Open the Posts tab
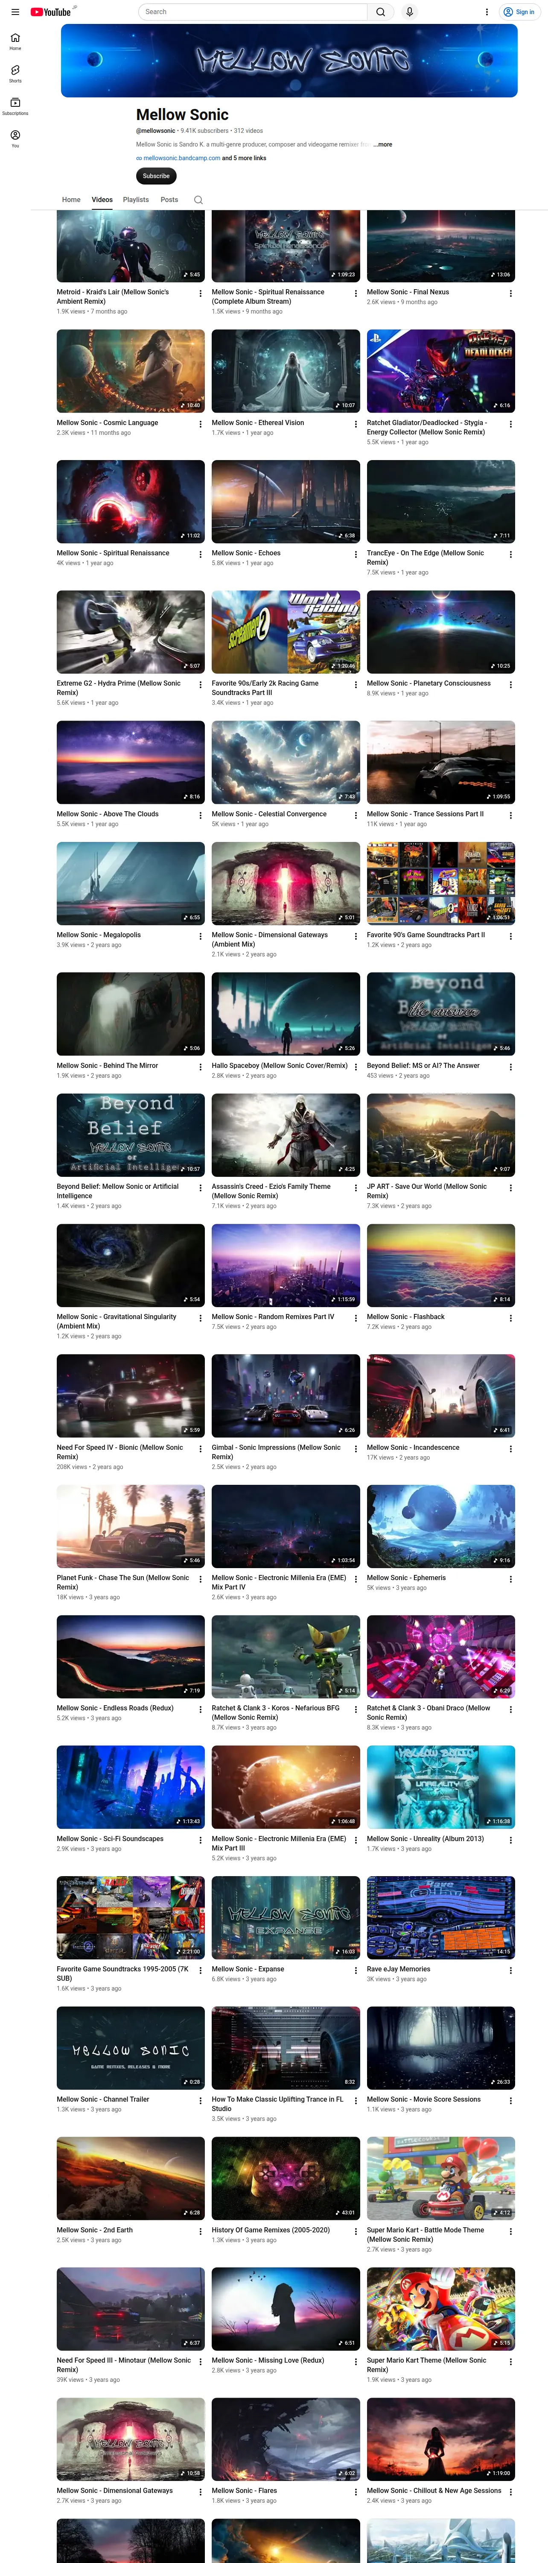548x2563 pixels. pyautogui.click(x=170, y=200)
